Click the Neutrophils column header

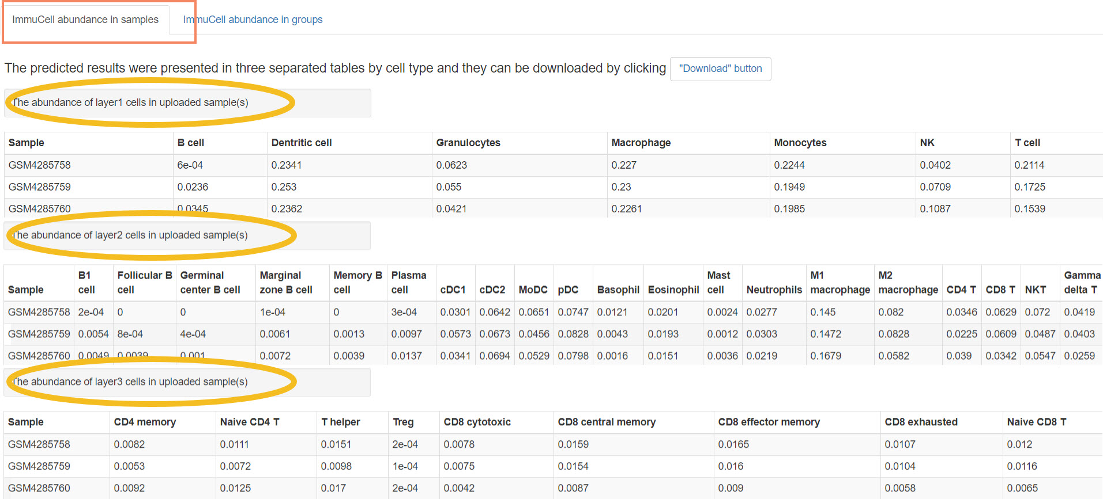point(774,290)
